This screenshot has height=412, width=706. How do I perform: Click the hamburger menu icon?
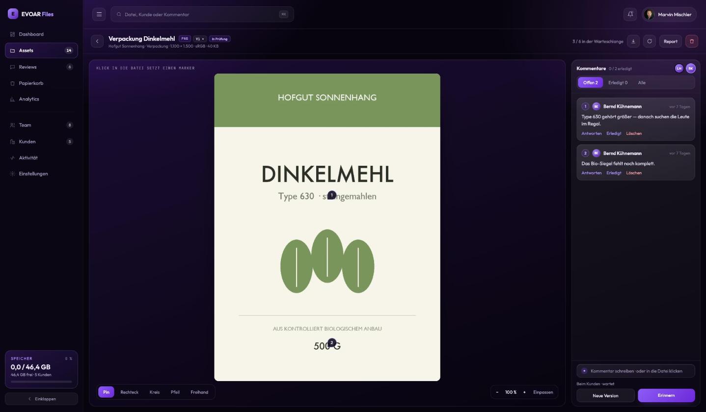[99, 14]
